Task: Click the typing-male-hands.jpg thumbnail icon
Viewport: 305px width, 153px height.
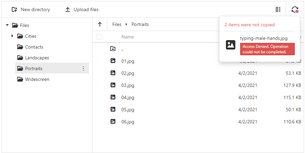Action: pos(231,45)
